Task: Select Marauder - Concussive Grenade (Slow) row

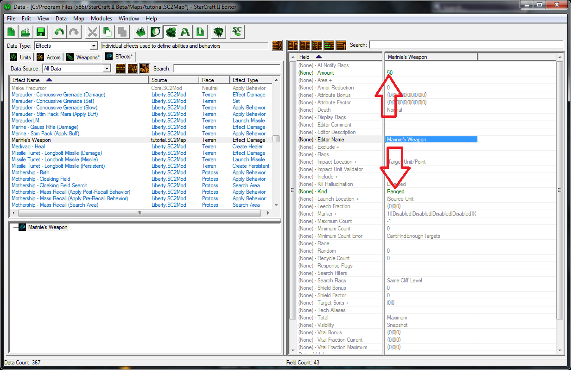Action: (141, 108)
